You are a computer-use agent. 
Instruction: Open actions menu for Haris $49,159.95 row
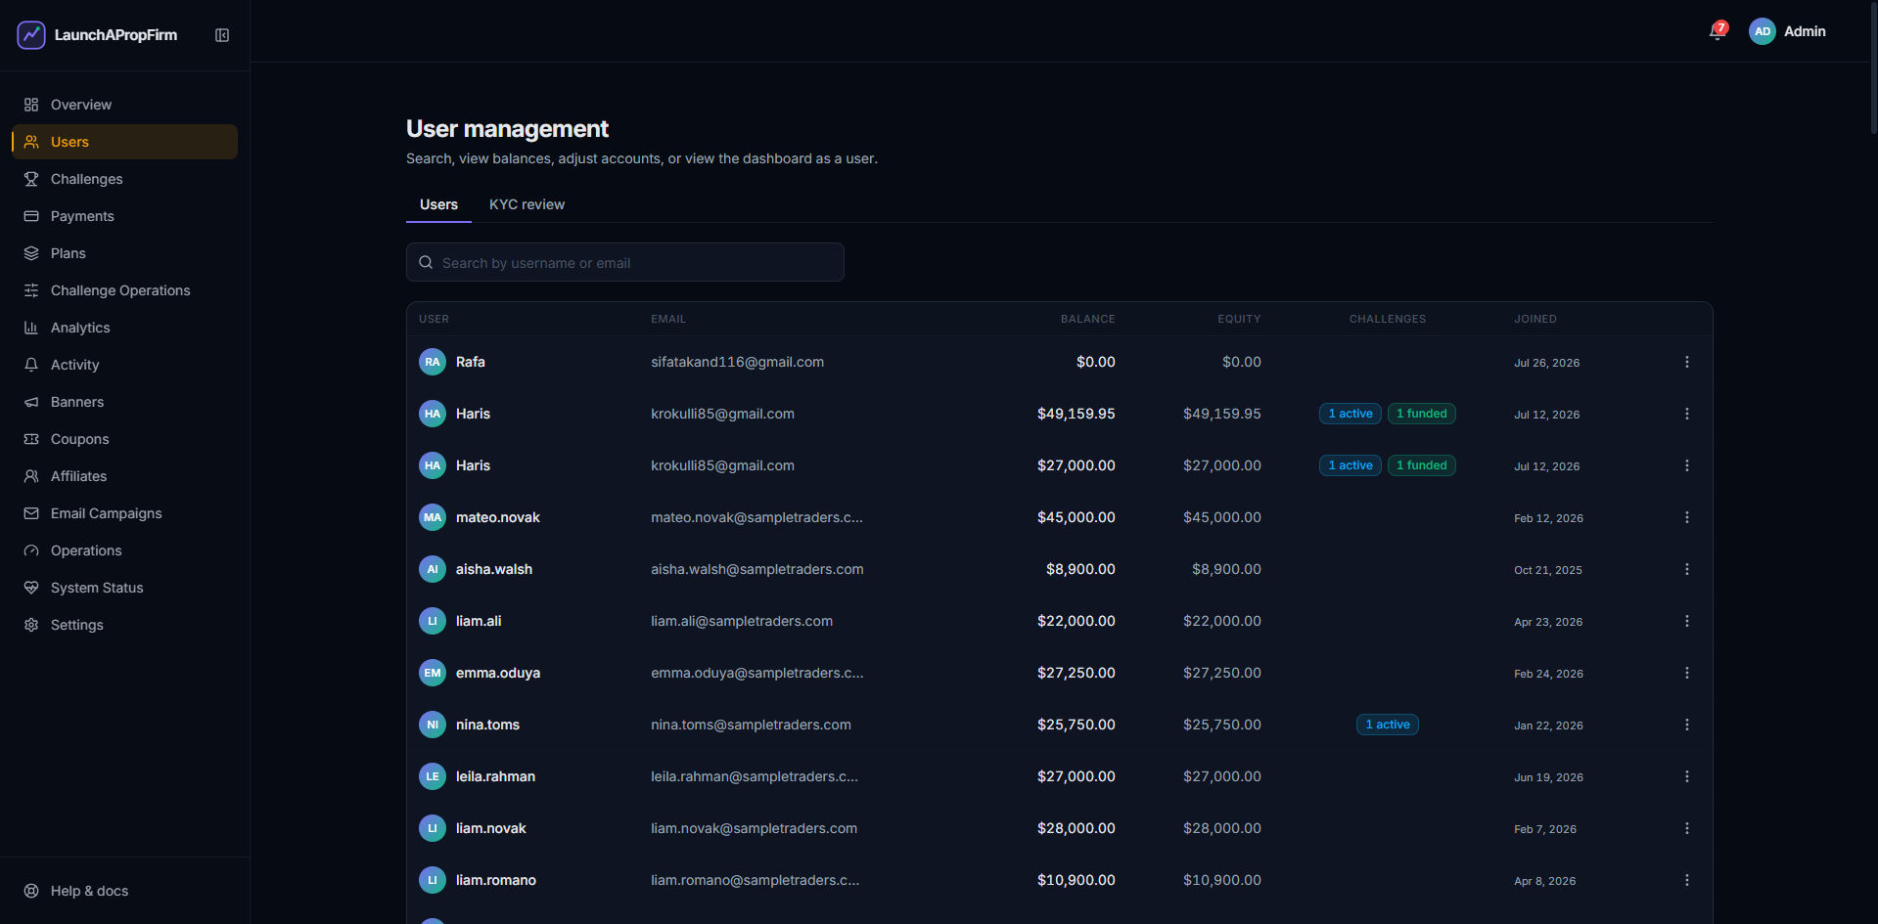pos(1686,414)
